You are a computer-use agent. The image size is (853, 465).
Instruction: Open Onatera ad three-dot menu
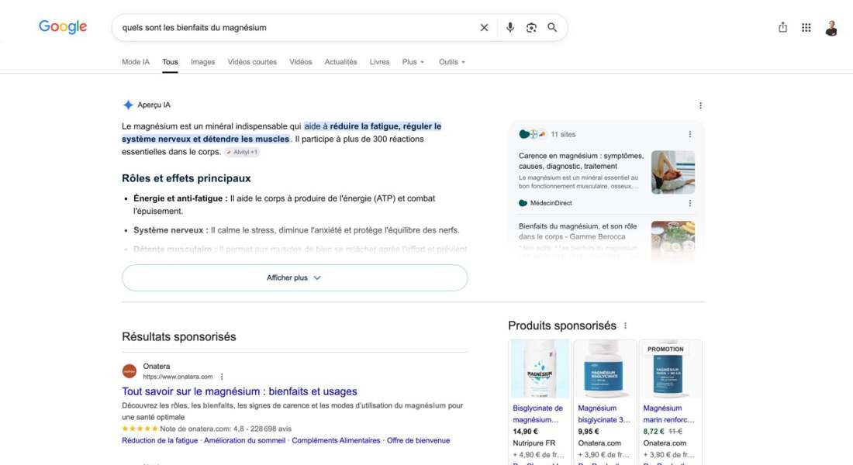pos(222,377)
